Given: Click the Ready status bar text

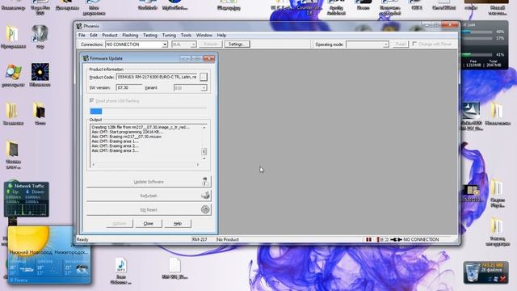Looking at the screenshot, I should pyautogui.click(x=82, y=239).
